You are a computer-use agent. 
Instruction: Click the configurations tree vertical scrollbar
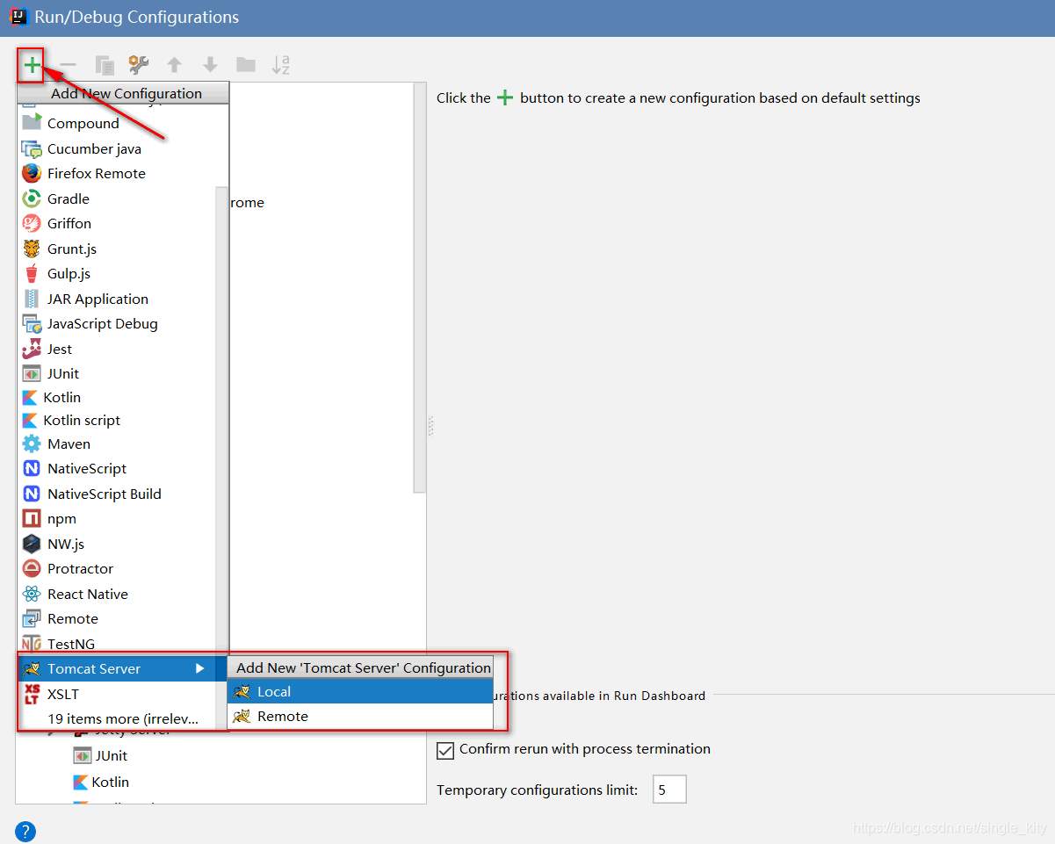point(420,288)
